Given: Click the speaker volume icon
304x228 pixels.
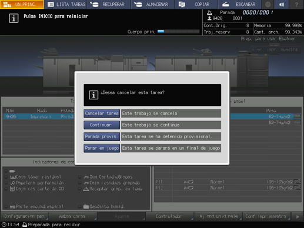Looking at the screenshot, I should point(282,4).
